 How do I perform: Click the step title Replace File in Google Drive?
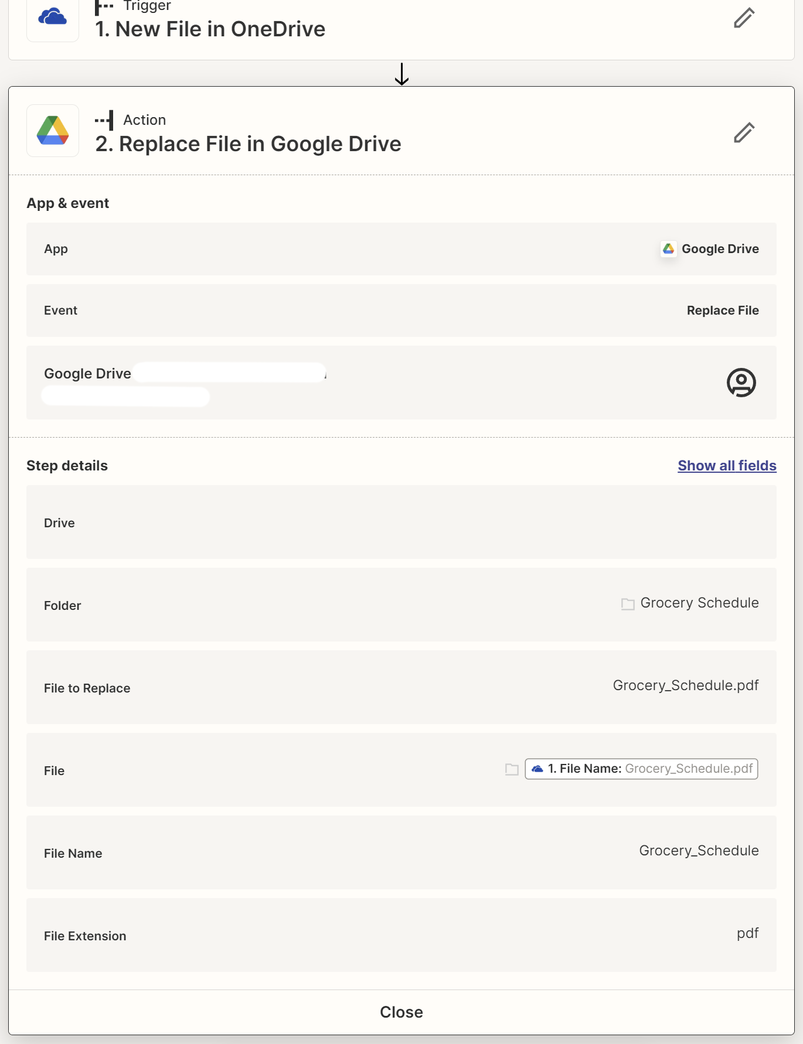coord(249,144)
